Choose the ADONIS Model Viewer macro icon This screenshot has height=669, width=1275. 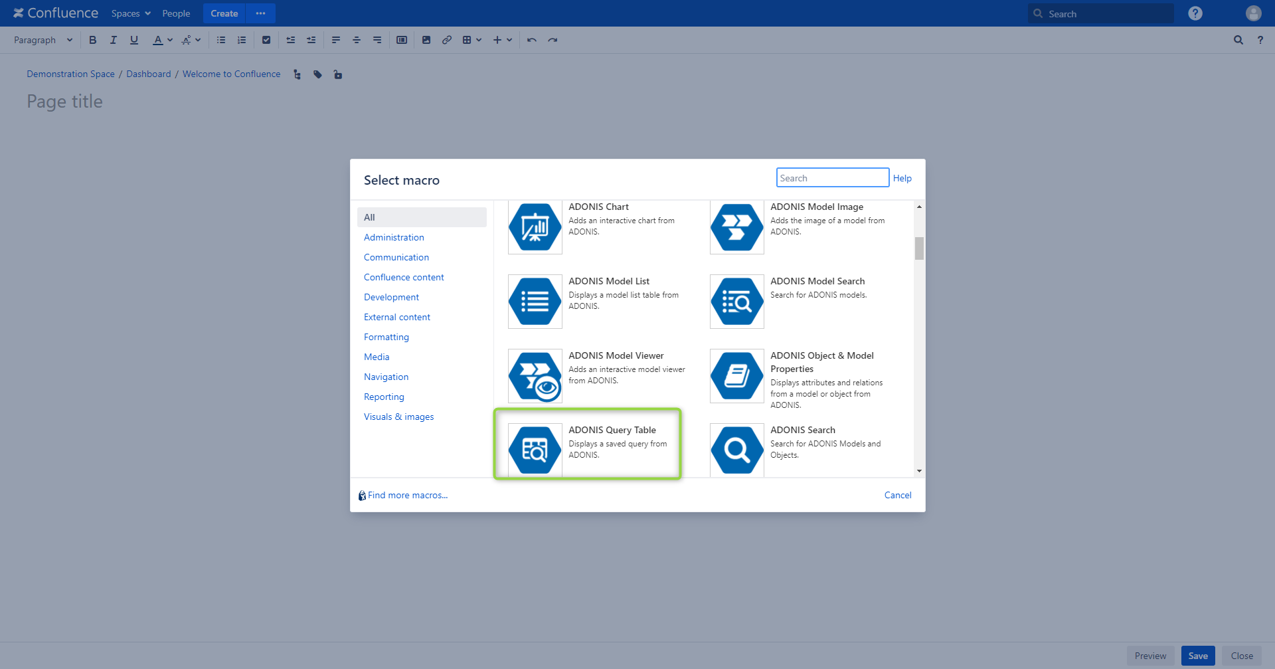[x=535, y=376]
